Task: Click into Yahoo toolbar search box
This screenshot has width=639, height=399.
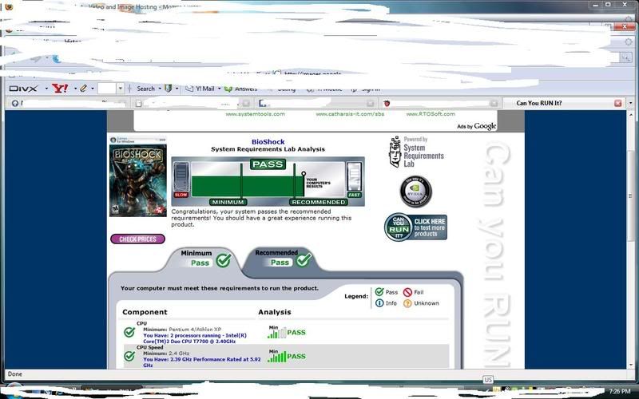Action: click(107, 88)
